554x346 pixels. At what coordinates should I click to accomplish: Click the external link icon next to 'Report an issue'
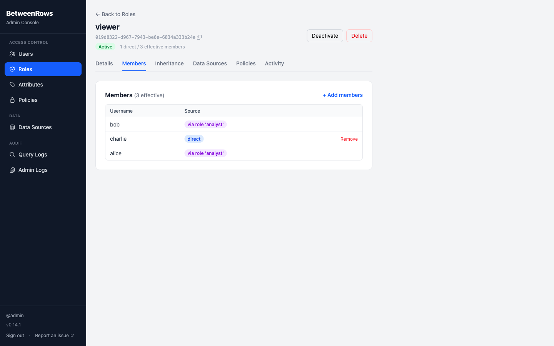72,335
